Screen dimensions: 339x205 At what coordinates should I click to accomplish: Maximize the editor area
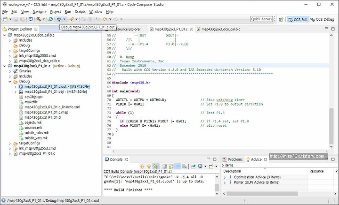(x=333, y=29)
